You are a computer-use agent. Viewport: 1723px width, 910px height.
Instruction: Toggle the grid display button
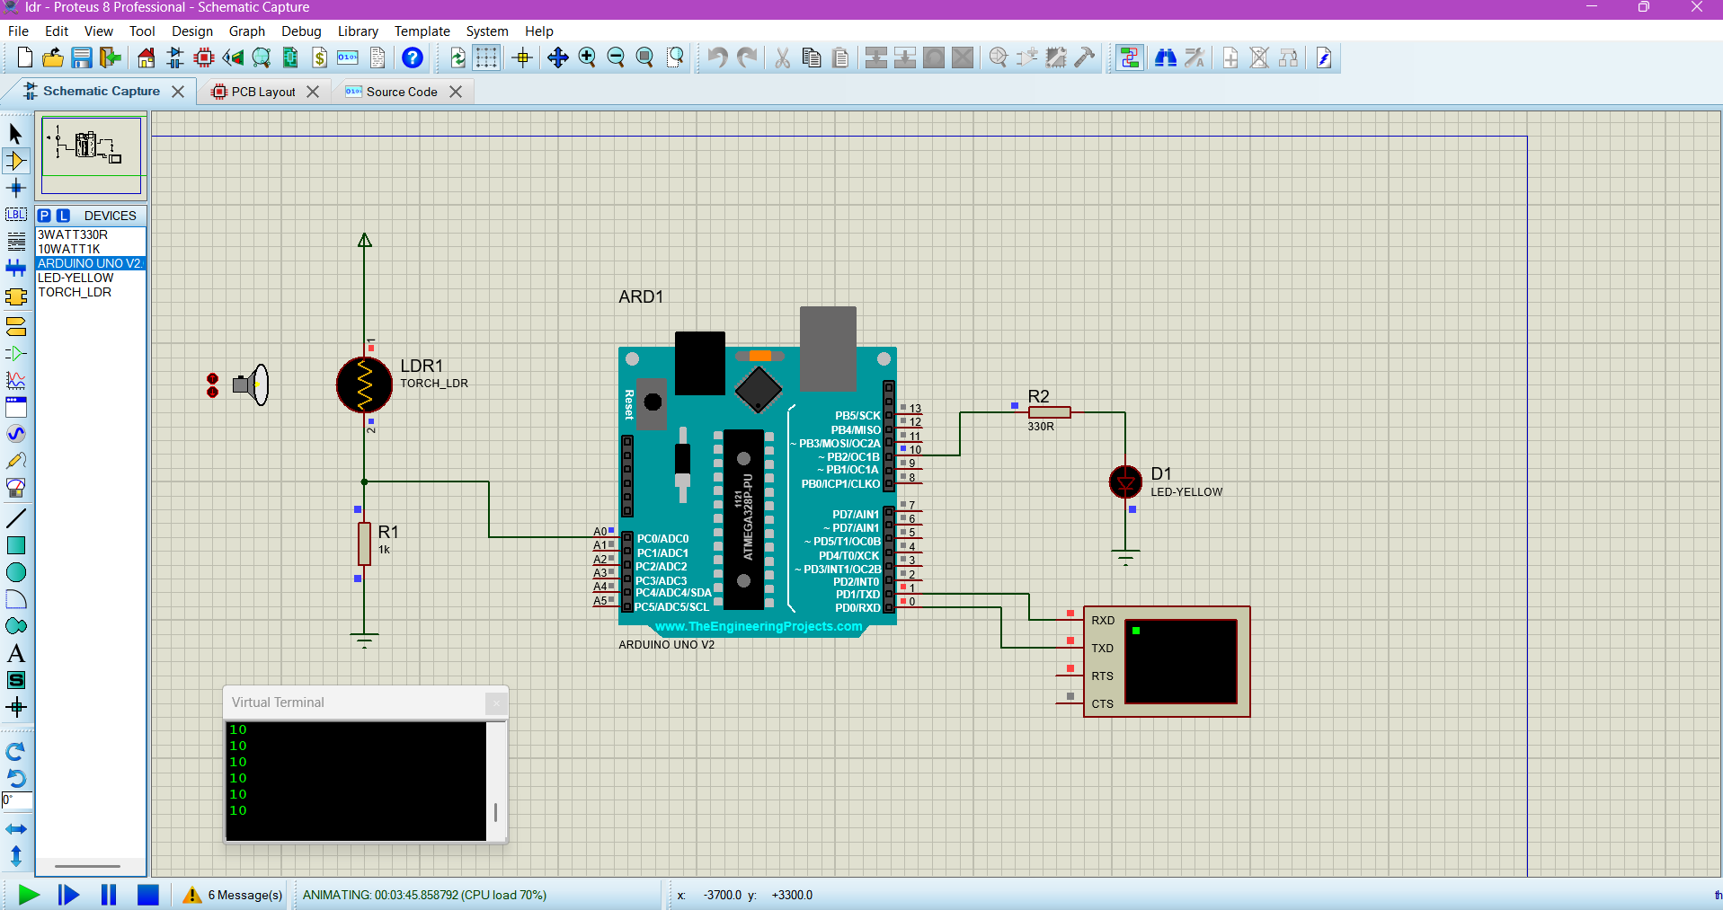pos(486,58)
